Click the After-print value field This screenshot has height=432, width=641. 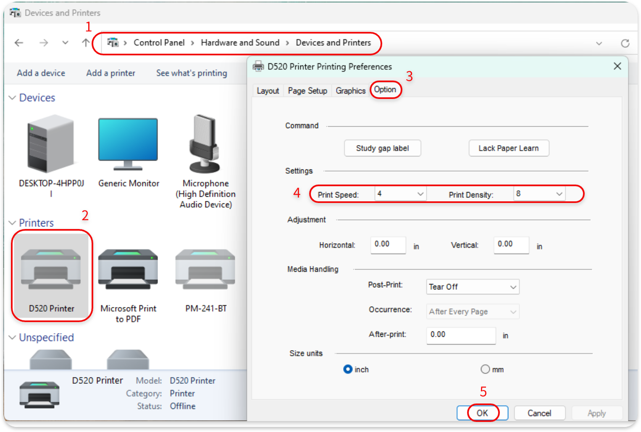click(x=461, y=336)
